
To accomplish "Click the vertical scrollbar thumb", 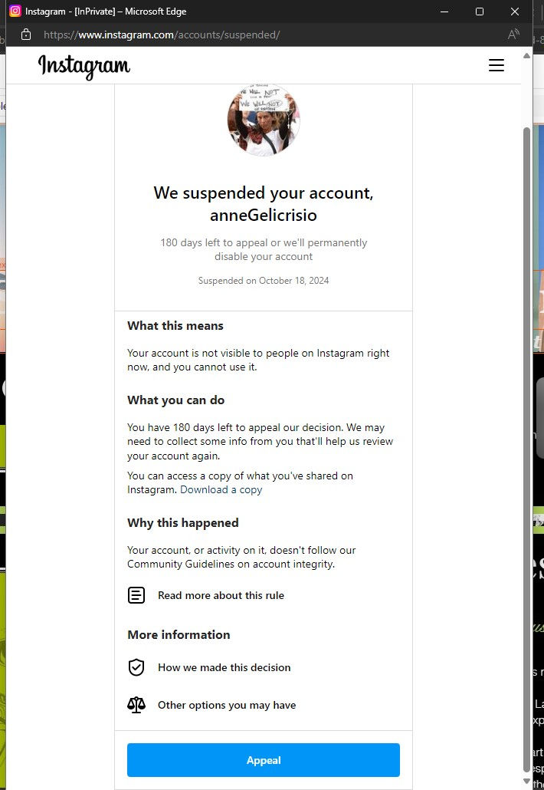I will pyautogui.click(x=527, y=449).
